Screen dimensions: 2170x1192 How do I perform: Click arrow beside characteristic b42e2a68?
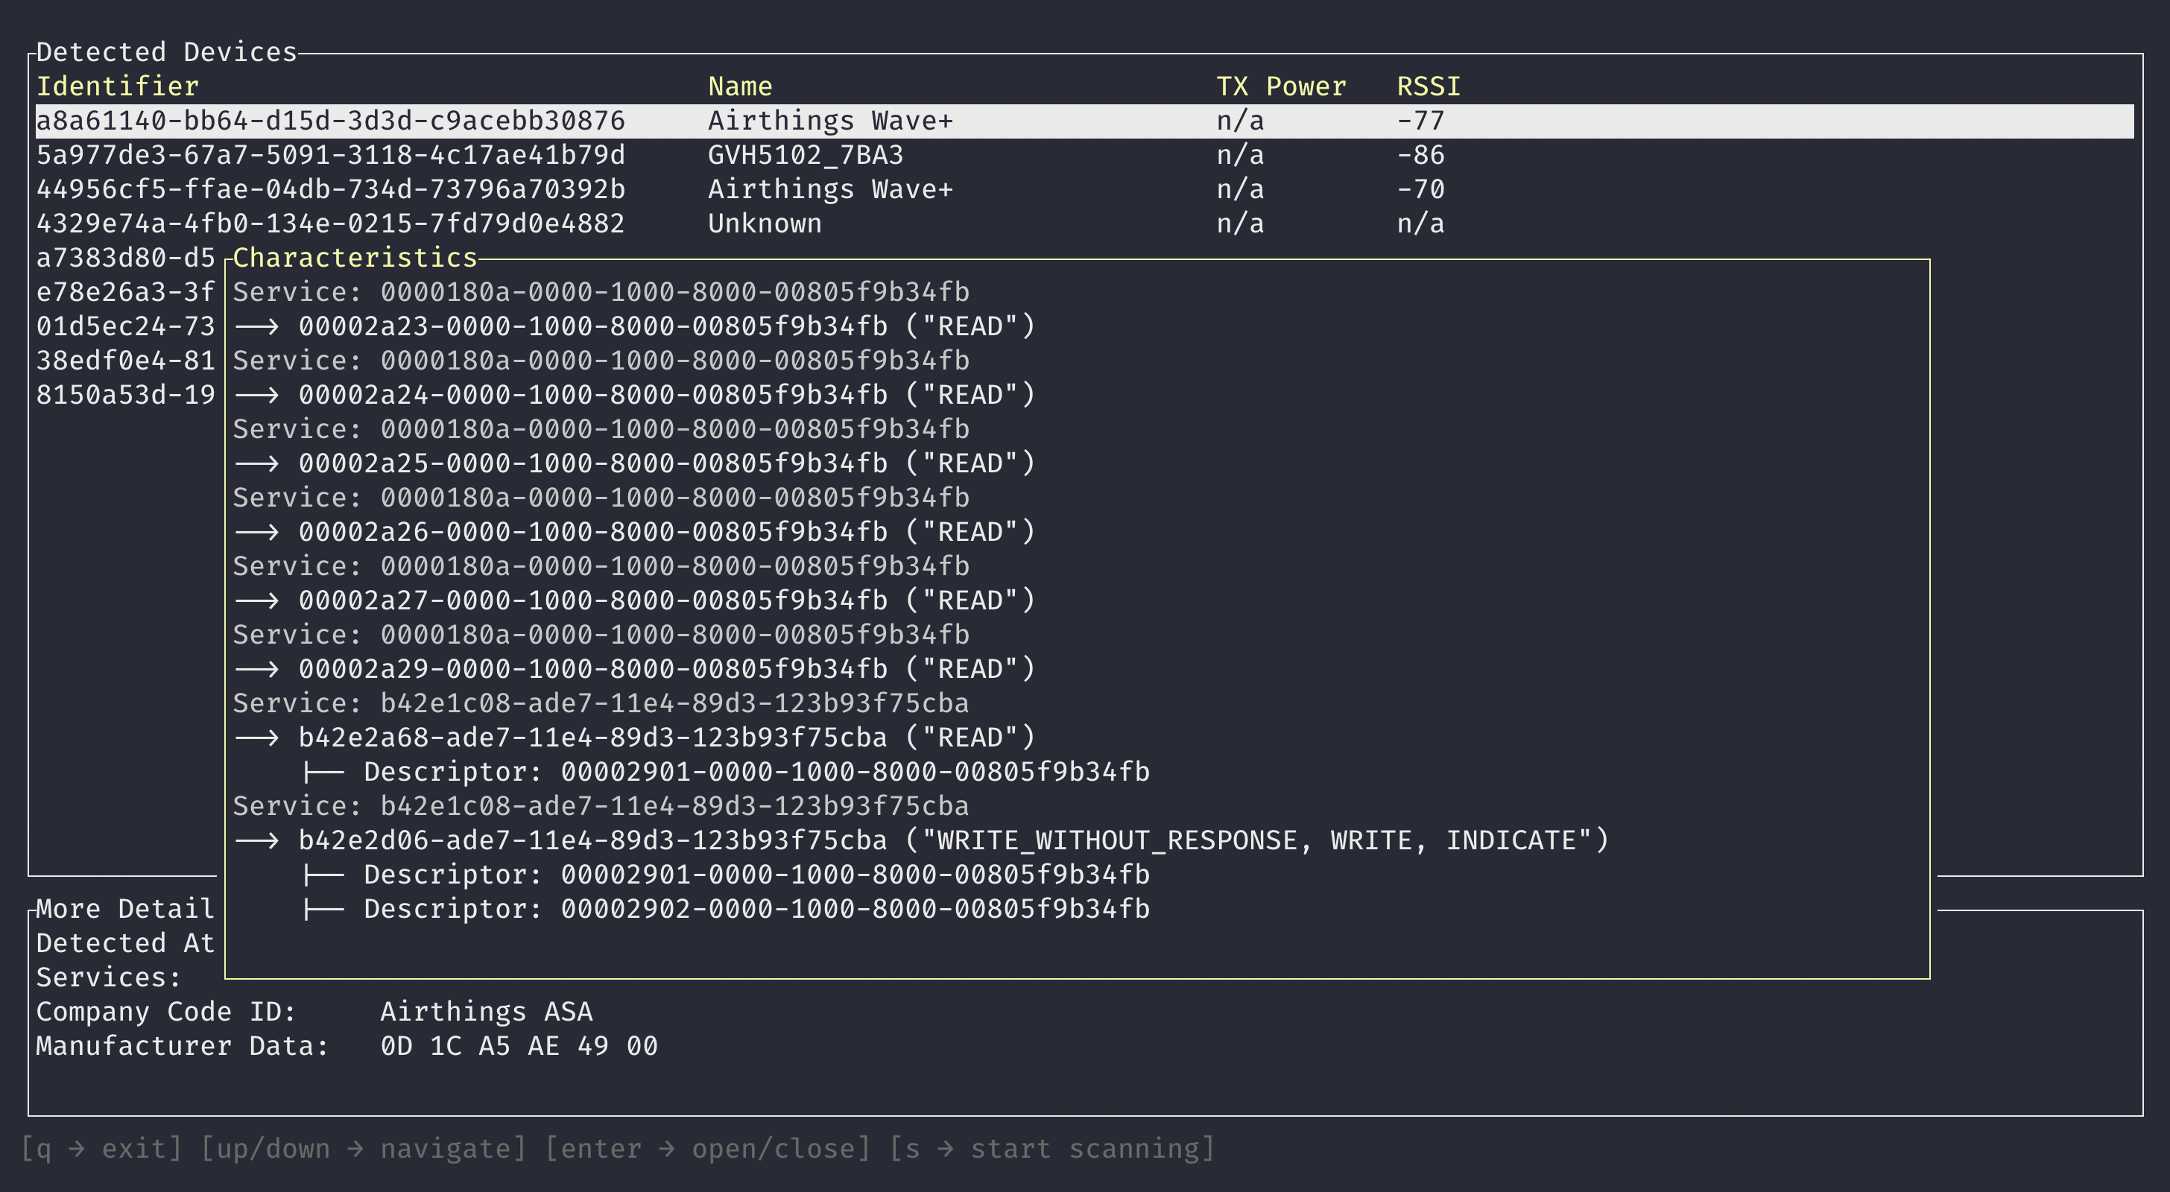[x=256, y=738]
